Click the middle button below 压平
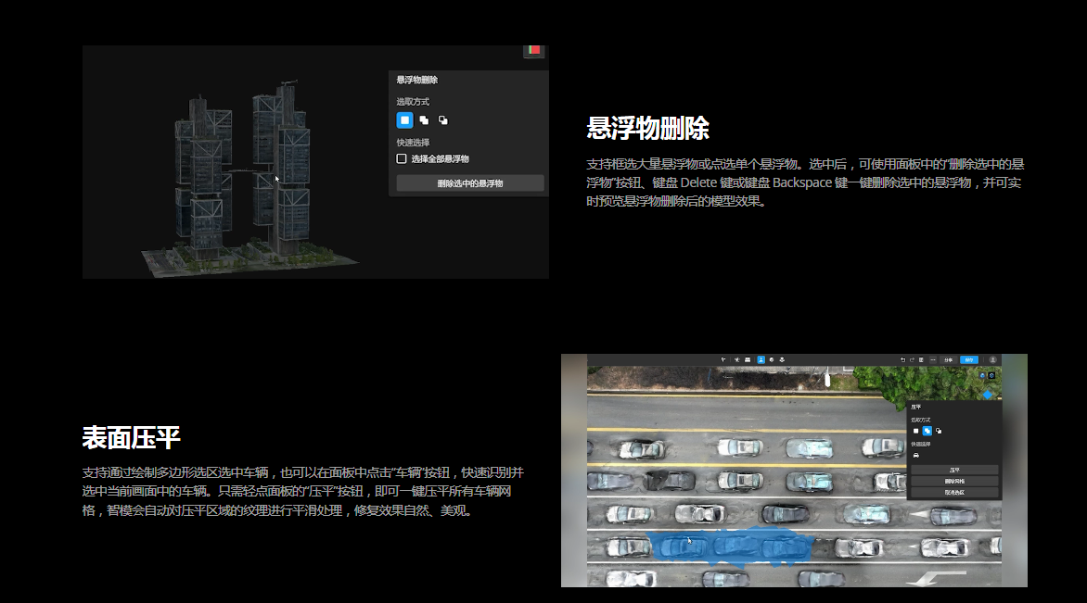Viewport: 1087px width, 603px height. [x=954, y=482]
